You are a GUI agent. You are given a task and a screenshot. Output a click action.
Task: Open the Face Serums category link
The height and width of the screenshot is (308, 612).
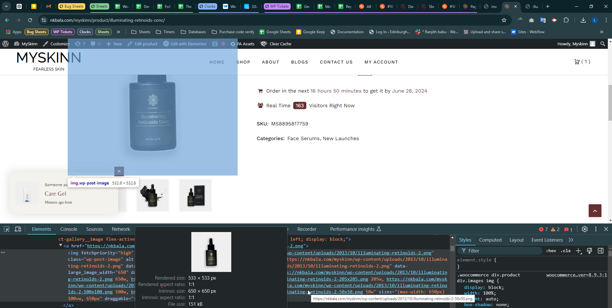(303, 139)
